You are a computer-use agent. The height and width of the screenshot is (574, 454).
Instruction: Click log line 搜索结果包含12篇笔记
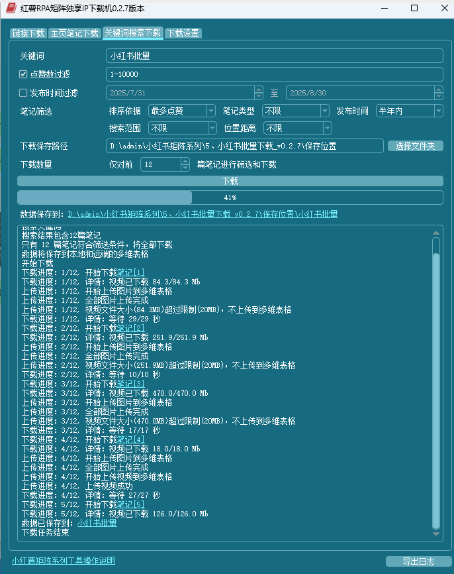(61, 235)
